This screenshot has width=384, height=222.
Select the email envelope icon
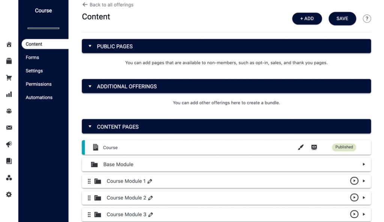[x=9, y=127]
